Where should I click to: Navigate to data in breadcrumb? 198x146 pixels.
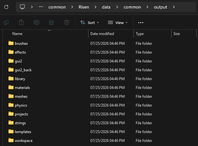(x=106, y=7)
